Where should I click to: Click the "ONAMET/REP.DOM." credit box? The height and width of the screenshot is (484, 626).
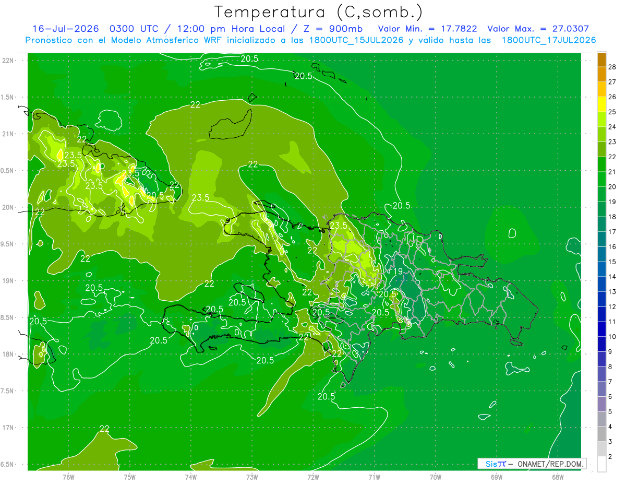[532, 464]
